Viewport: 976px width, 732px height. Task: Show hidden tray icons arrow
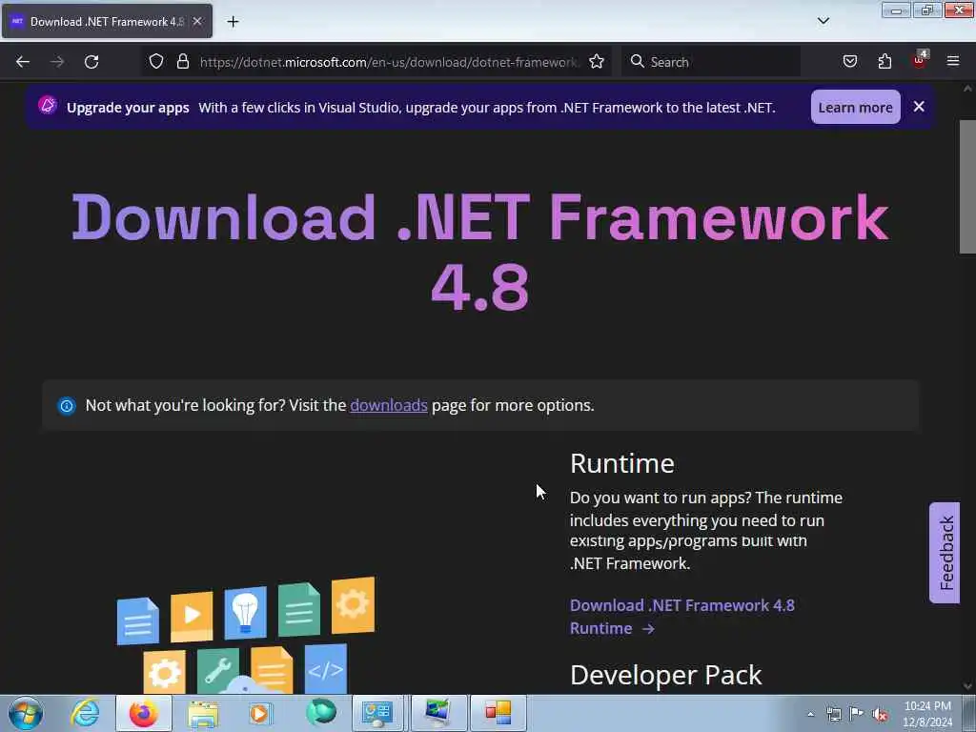(810, 714)
